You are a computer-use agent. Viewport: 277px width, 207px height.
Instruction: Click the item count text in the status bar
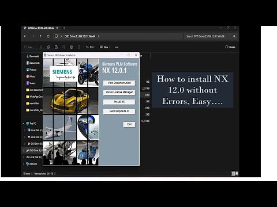27,174
